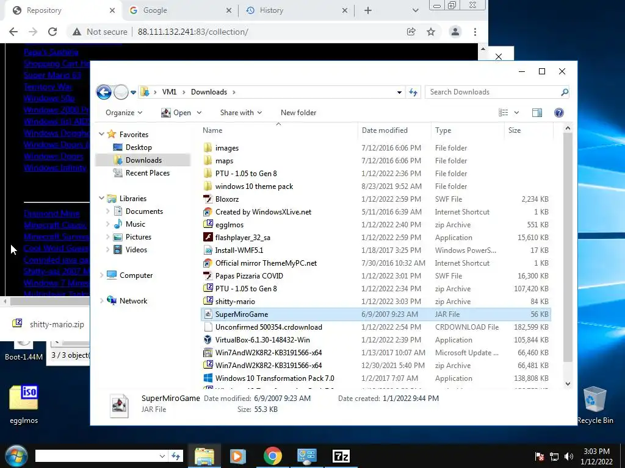The image size is (625, 468).
Task: Select the SuperMiroGame JAR file icon
Action: (x=208, y=314)
